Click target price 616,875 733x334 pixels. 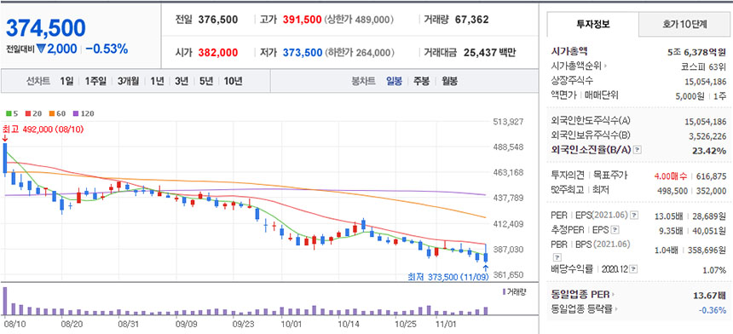712,176
